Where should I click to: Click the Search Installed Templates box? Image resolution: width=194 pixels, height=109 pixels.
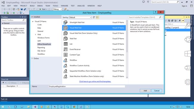146,17
